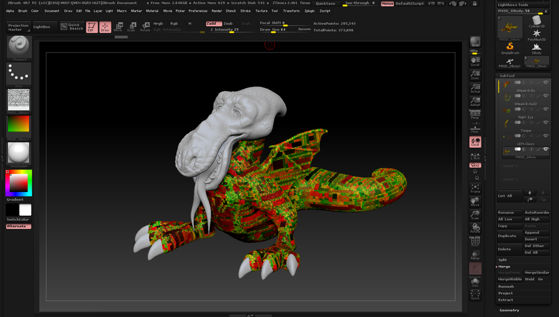This screenshot has width=559, height=317.
Task: Move subtool up with the up arrow
Action: (x=530, y=193)
